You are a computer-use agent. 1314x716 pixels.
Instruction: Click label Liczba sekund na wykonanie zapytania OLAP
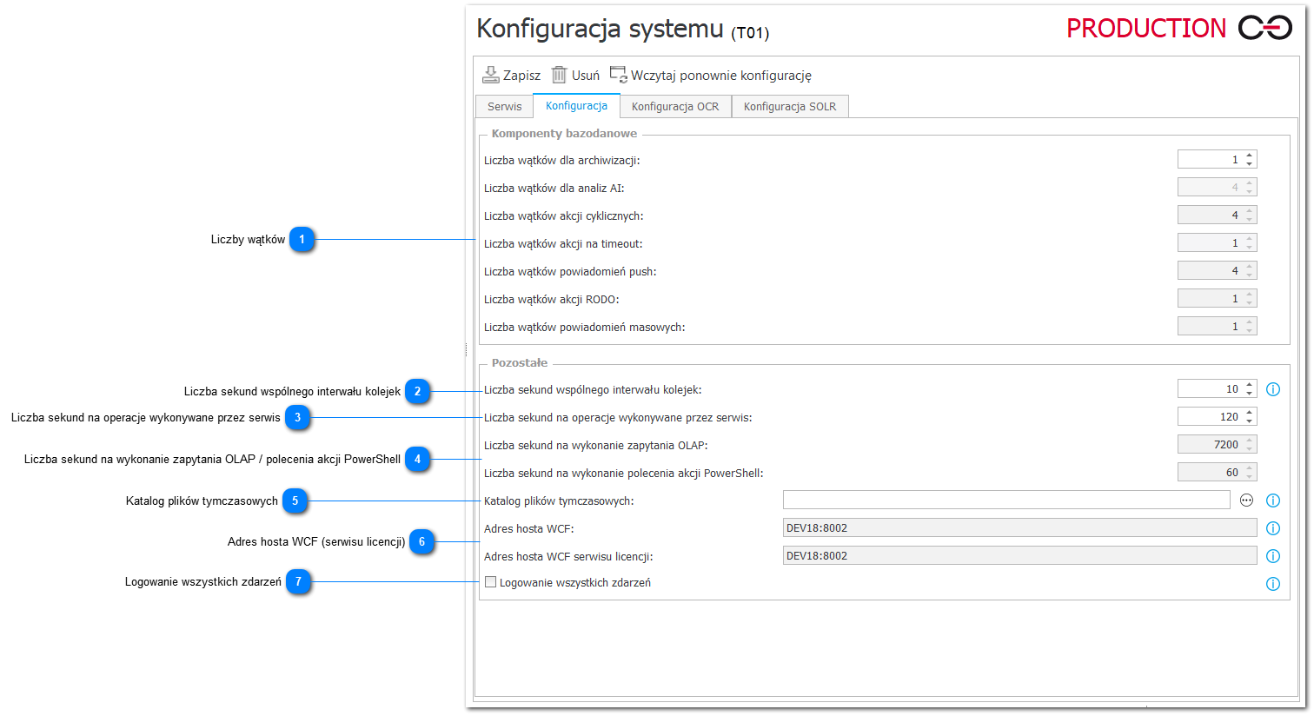click(x=596, y=446)
